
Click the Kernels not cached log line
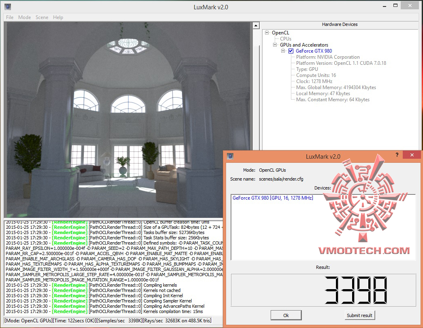pos(93,290)
